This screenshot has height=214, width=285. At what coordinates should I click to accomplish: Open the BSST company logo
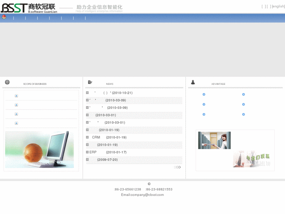click(x=29, y=8)
